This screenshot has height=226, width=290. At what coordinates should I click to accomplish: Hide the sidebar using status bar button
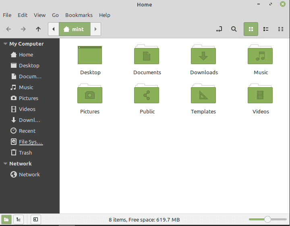36,220
